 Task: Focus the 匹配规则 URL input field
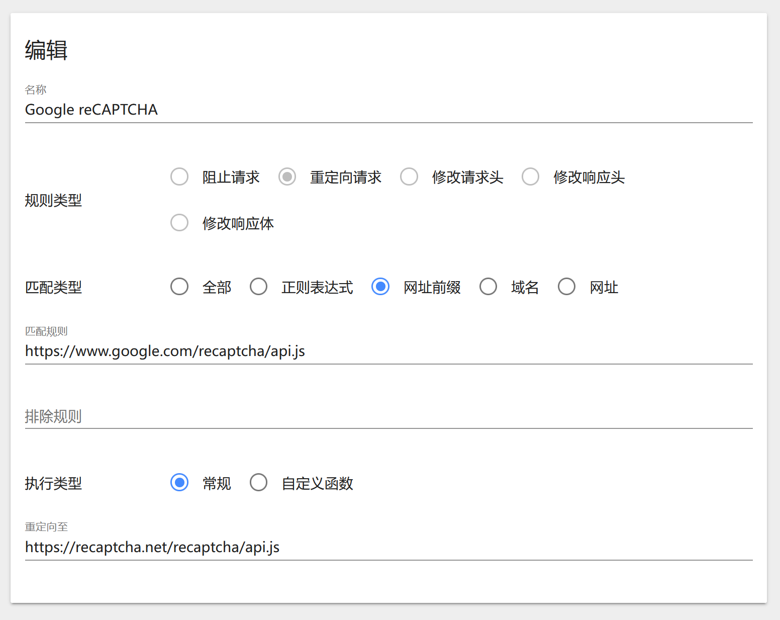click(x=389, y=351)
